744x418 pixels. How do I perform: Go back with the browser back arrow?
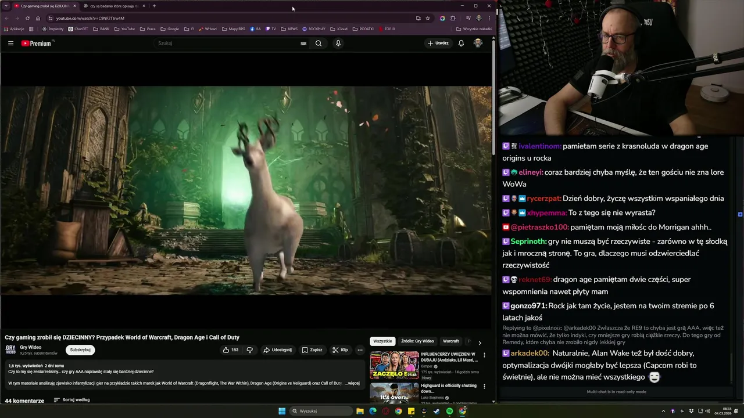[7, 18]
